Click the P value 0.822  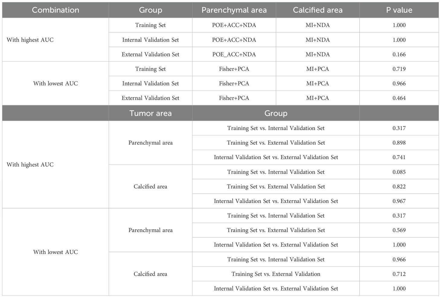tap(399, 186)
